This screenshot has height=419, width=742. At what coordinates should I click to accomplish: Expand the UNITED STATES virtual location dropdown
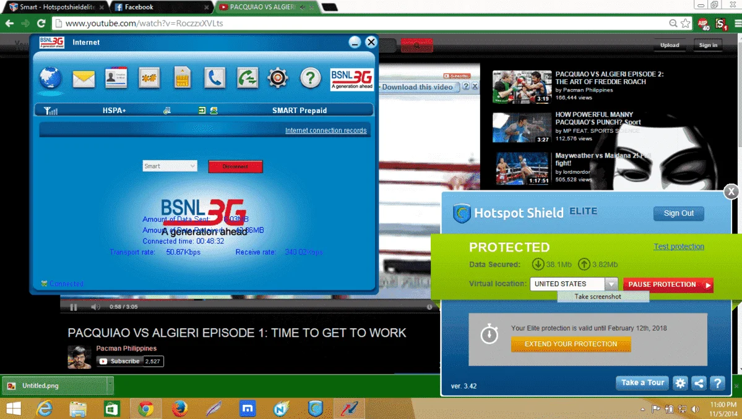[x=611, y=284]
